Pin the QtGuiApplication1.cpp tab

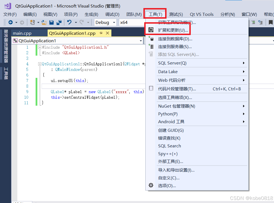coord(101,33)
